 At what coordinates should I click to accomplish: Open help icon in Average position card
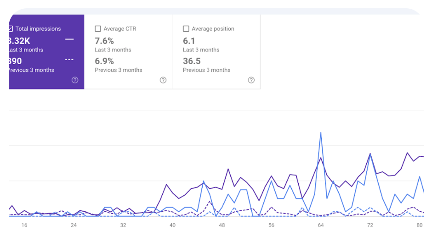(x=251, y=80)
